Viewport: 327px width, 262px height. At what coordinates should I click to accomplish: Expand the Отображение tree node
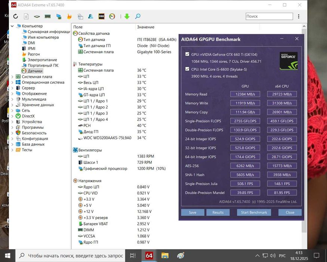[12, 94]
